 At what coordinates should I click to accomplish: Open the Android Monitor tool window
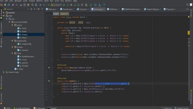[x=22, y=108]
